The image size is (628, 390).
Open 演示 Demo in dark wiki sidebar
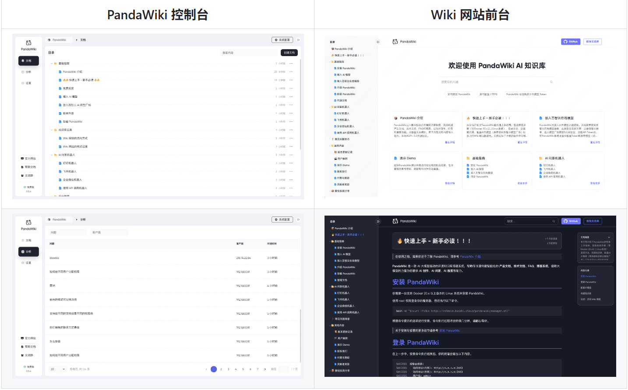343,345
